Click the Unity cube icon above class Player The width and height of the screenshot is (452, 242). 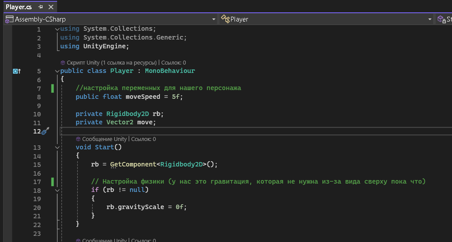[x=63, y=63]
